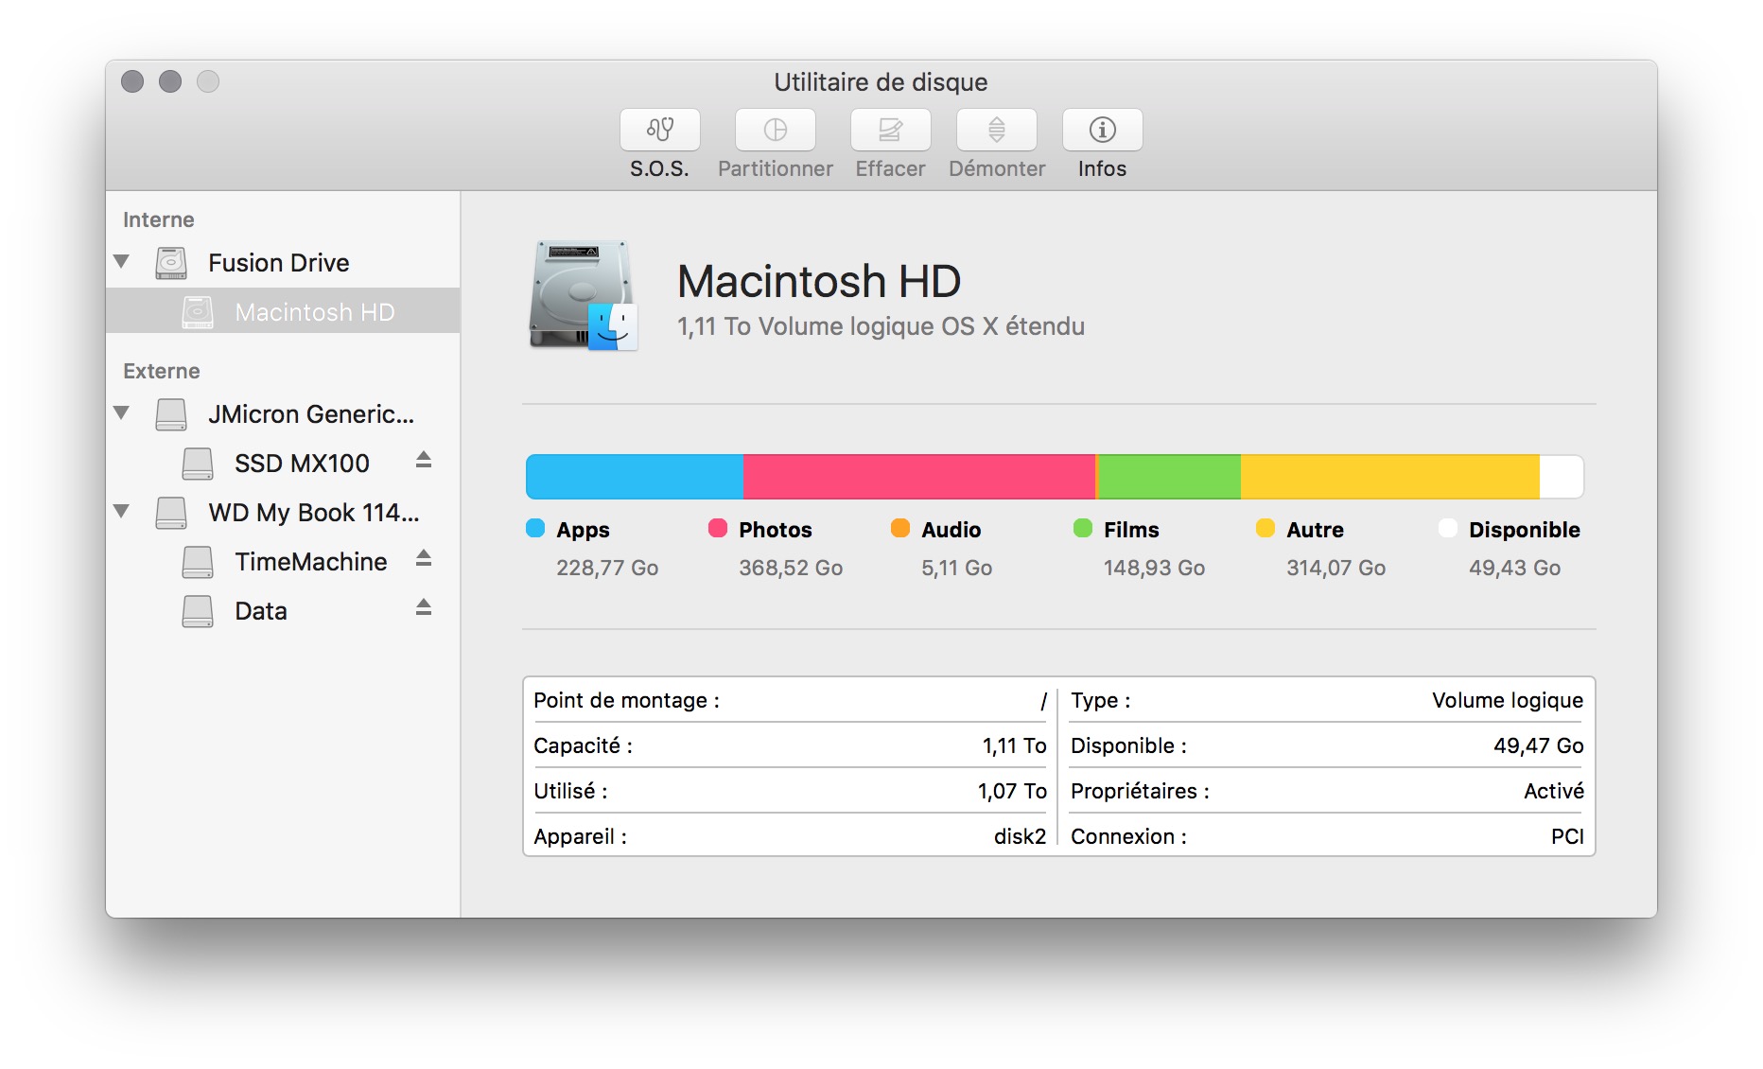Click the Point de montage row
Screen dimensions: 1763x1069
(x=790, y=700)
